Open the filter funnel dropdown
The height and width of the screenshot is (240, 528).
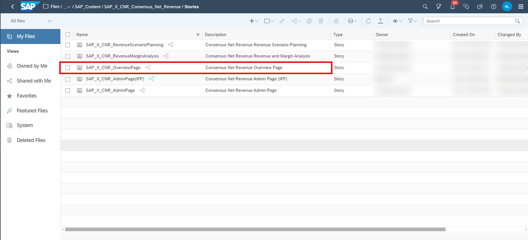coord(412,21)
